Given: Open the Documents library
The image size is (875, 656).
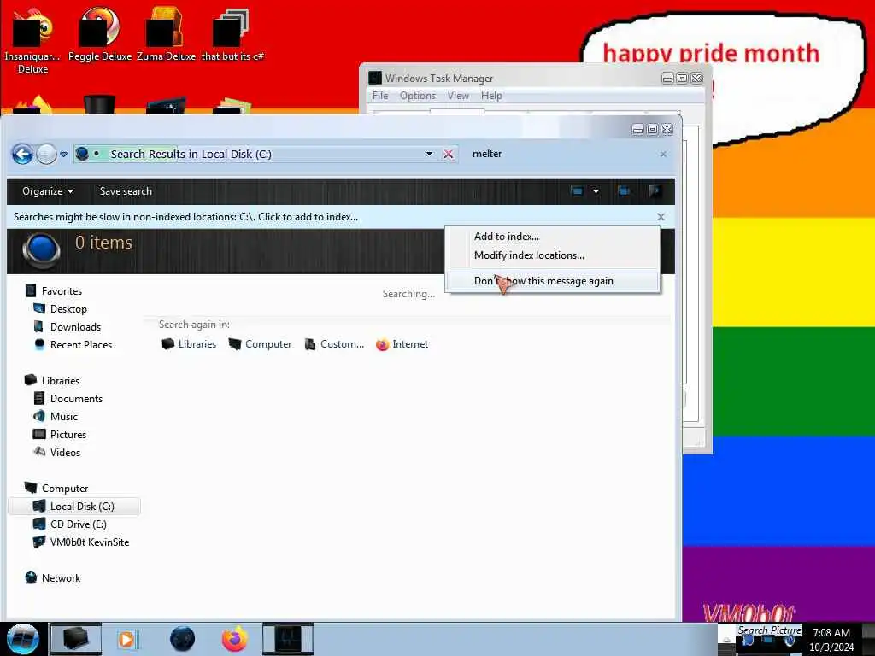Looking at the screenshot, I should click(x=68, y=398).
